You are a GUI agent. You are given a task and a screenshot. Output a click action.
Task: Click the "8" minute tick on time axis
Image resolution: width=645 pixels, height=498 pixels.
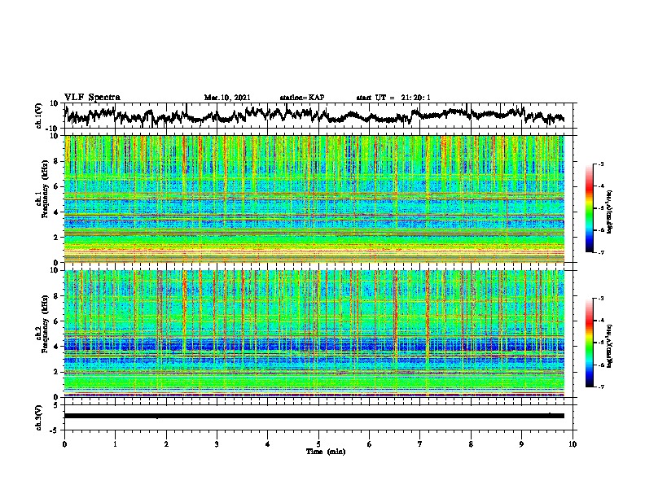tap(471, 444)
